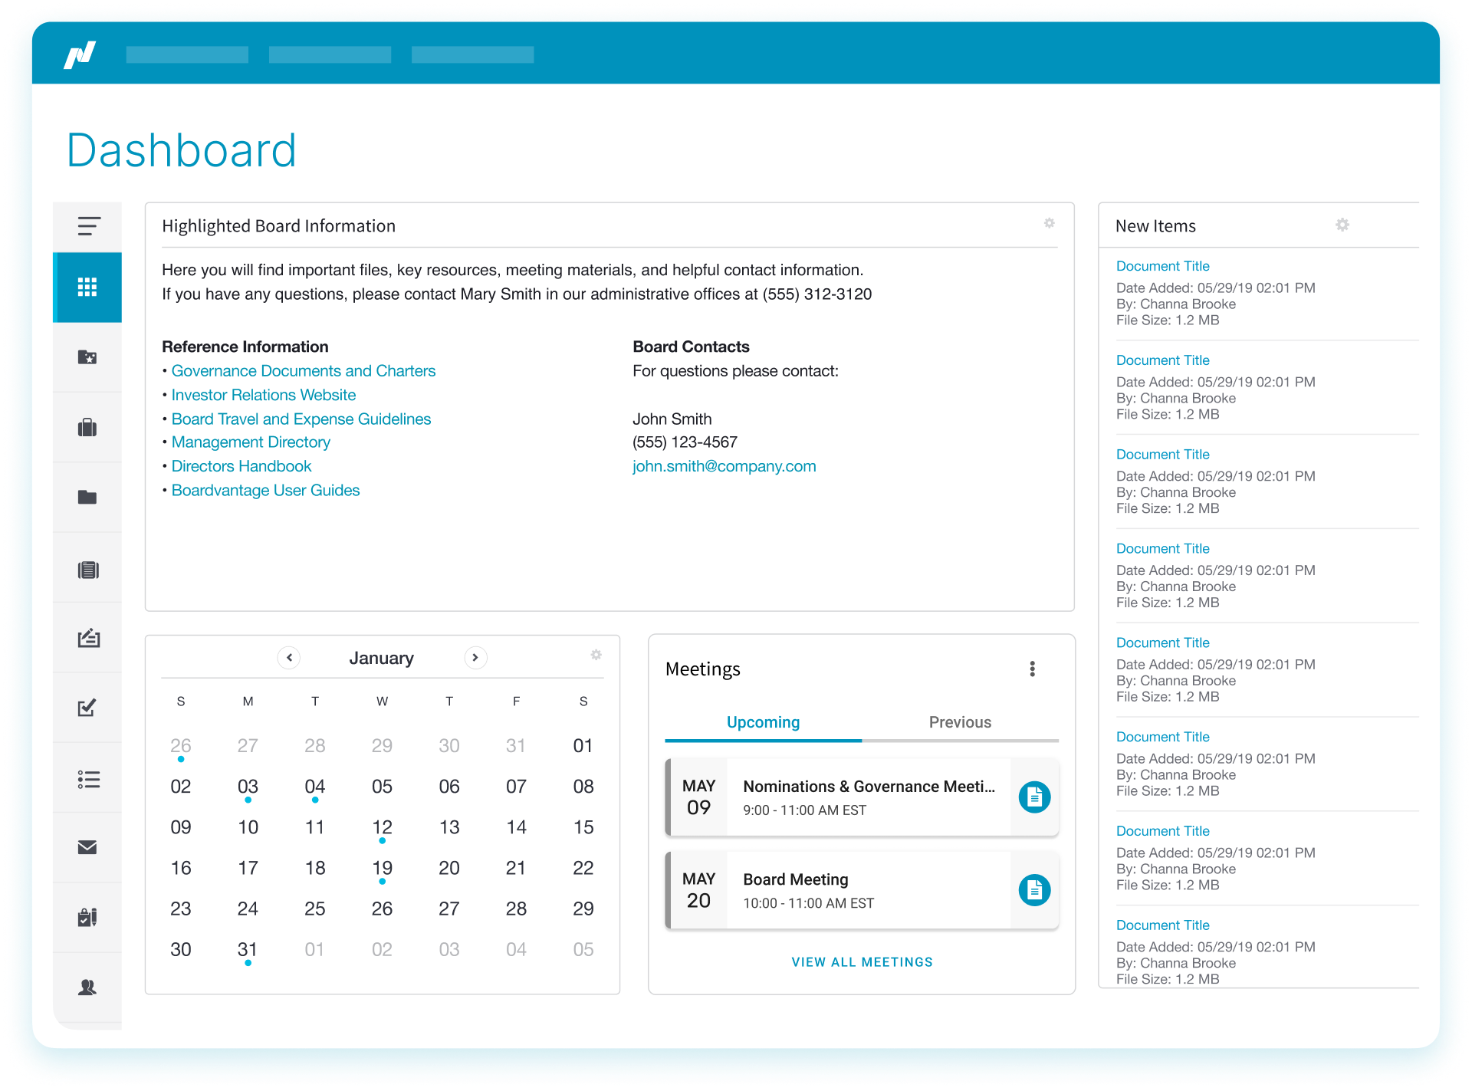This screenshot has width=1472, height=1091.
Task: Open the mail envelope sidebar icon
Action: pos(87,847)
